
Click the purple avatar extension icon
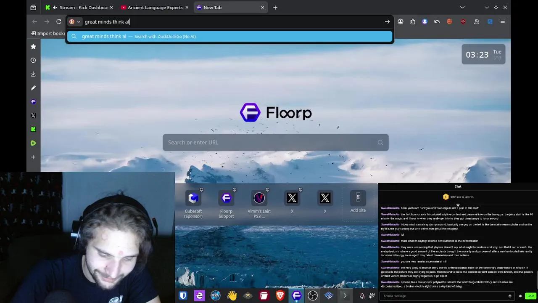(x=425, y=21)
